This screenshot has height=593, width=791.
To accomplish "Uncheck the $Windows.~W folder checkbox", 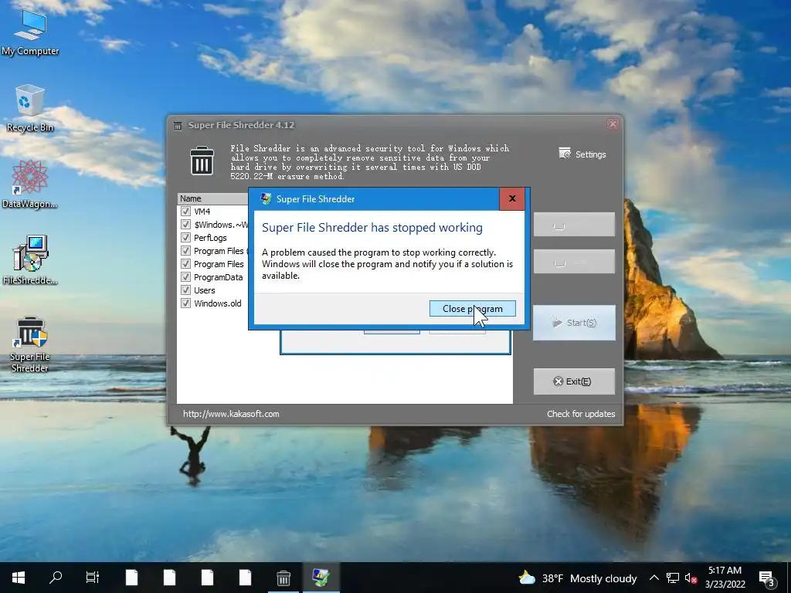I will pyautogui.click(x=185, y=225).
